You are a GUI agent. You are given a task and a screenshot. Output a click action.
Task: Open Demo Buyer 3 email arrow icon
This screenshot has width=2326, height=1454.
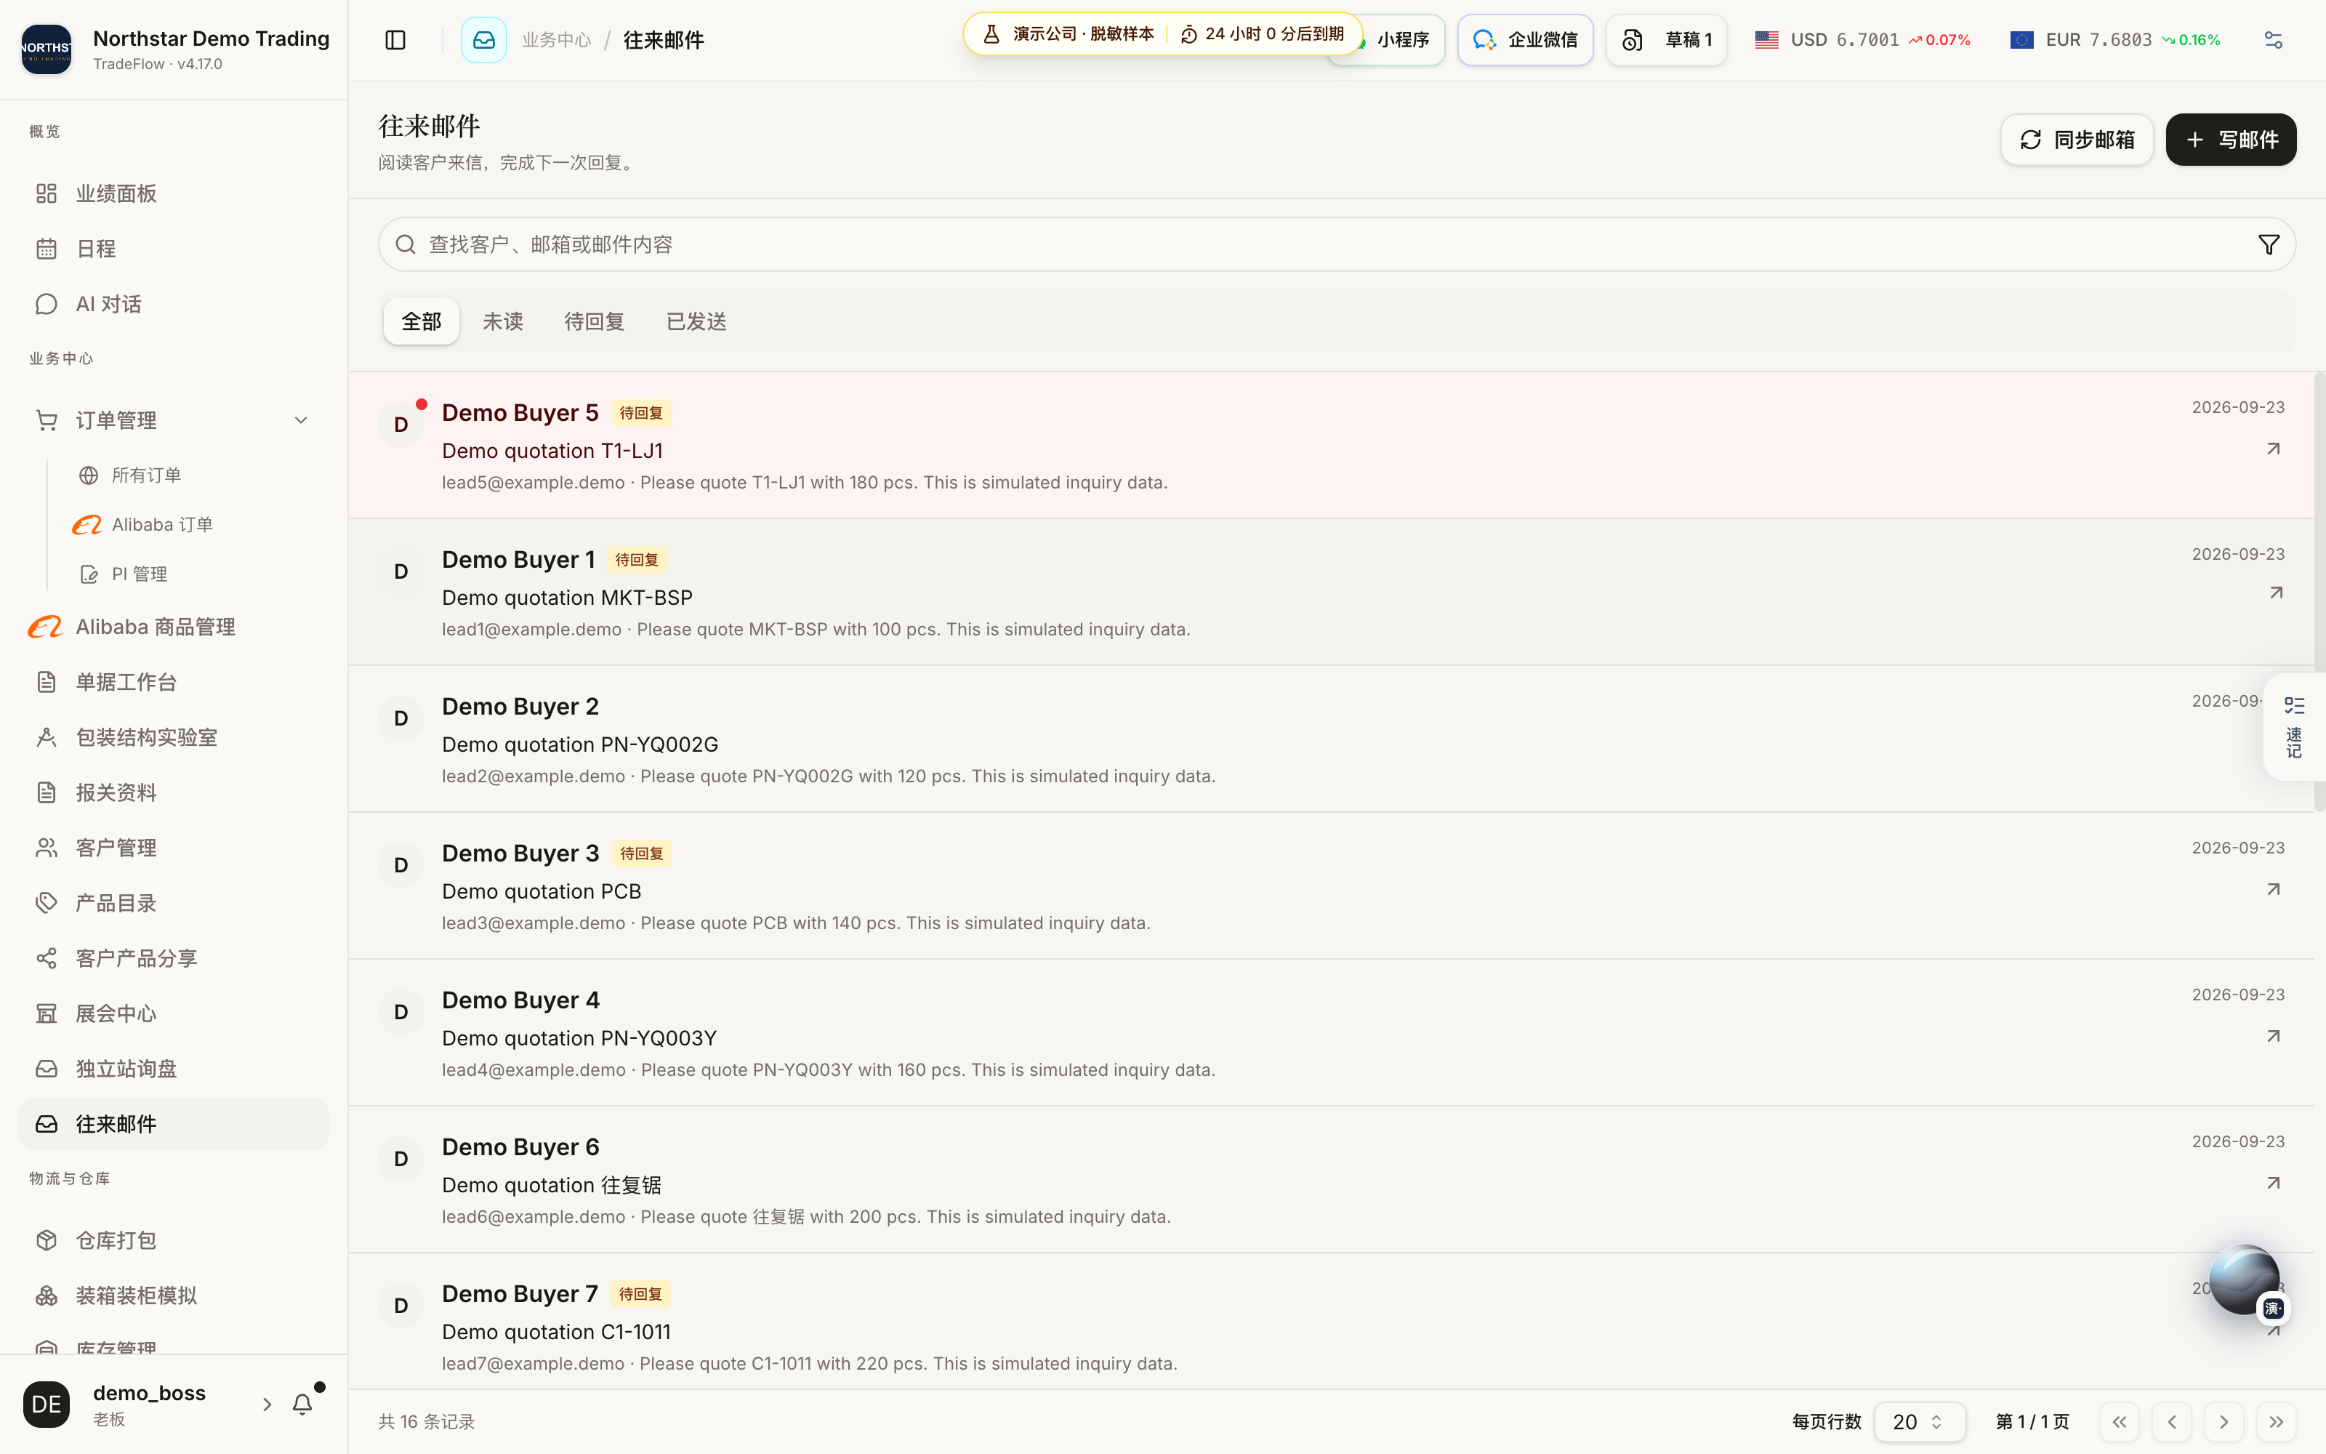2273,890
